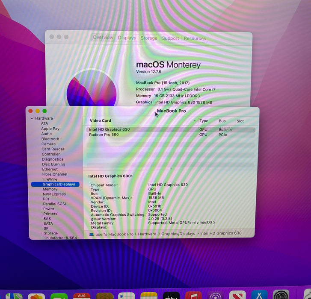
Task: Click Intel HD Graphics 630 in path bar
Action: click(x=221, y=233)
